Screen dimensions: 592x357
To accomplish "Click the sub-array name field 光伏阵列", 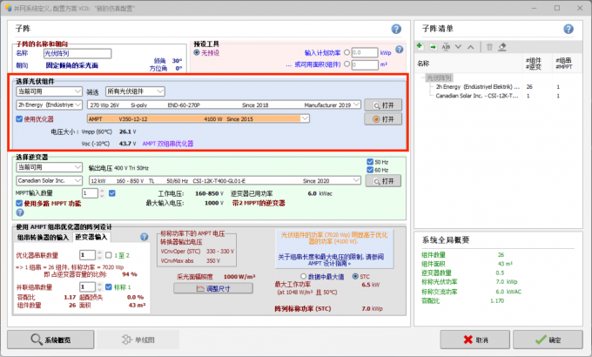I will tap(77, 54).
